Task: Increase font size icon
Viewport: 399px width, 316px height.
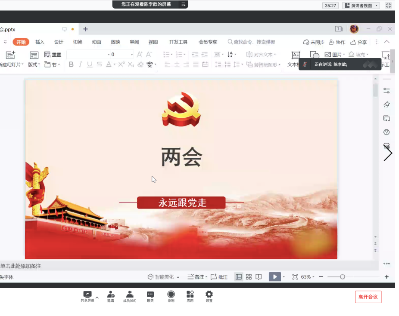Action: click(140, 54)
